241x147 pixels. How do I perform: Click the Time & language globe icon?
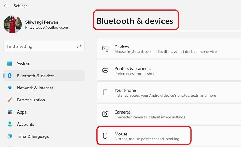click(10, 136)
